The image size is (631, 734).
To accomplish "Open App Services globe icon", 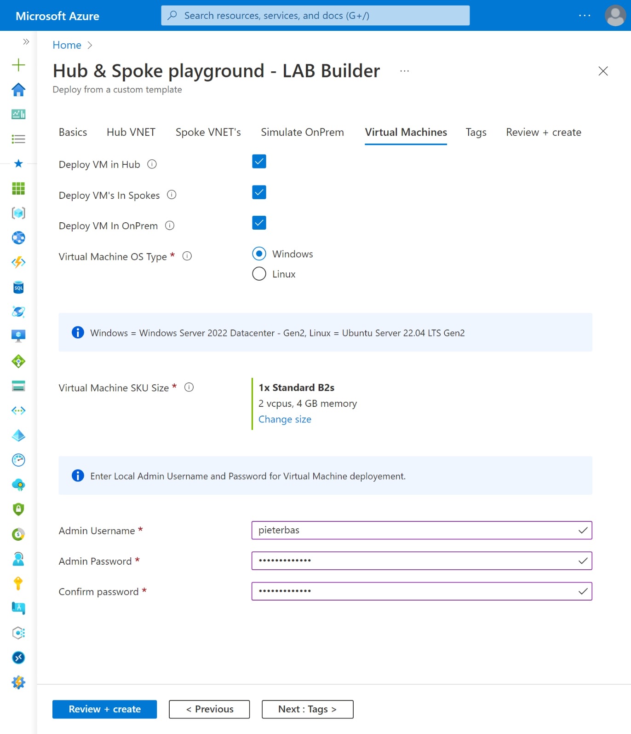I will click(x=18, y=238).
